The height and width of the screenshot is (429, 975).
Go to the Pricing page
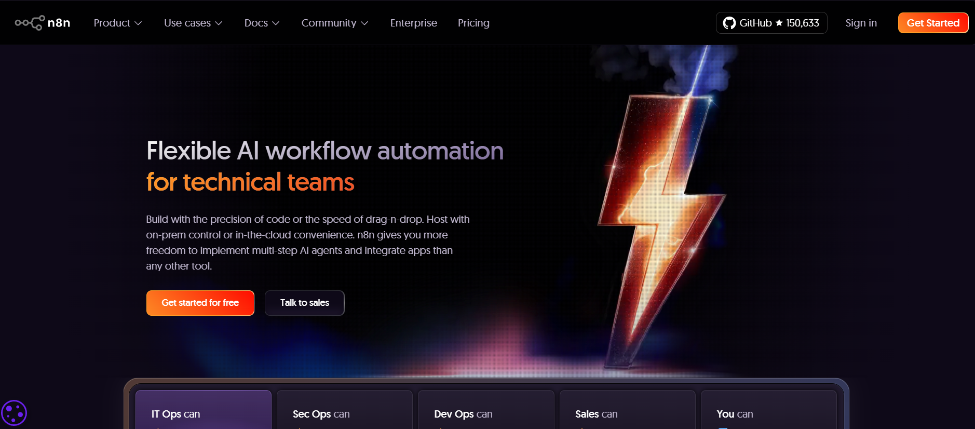473,23
